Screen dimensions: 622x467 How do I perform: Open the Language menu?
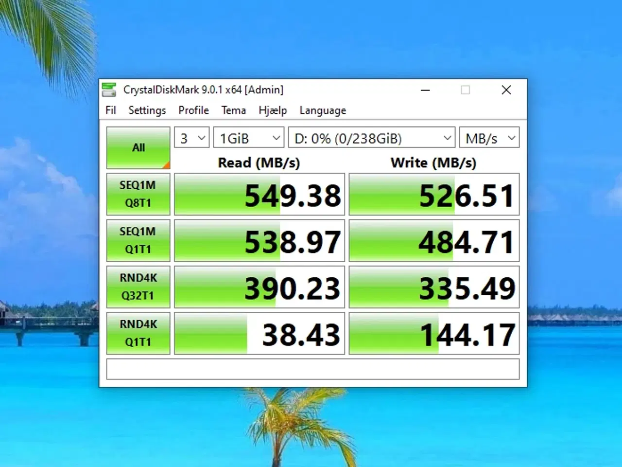point(323,110)
